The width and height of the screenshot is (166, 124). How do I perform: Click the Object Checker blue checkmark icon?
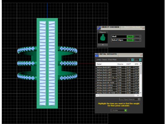pos(99,28)
